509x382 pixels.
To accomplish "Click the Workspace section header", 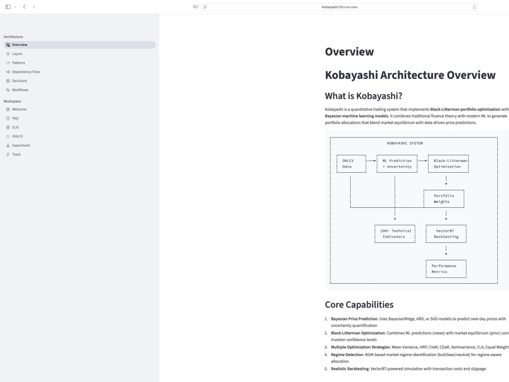I will tap(12, 101).
